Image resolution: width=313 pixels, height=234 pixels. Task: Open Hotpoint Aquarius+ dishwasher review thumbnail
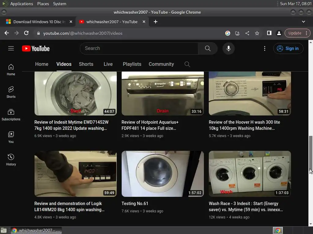pos(163,94)
